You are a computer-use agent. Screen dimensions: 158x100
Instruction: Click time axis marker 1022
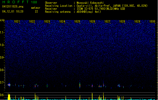tap(32, 21)
